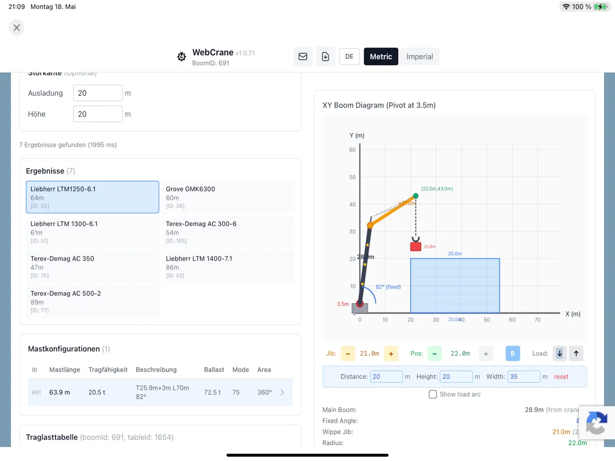The height and width of the screenshot is (461, 615).
Task: Switch language with DE button
Action: [349, 56]
